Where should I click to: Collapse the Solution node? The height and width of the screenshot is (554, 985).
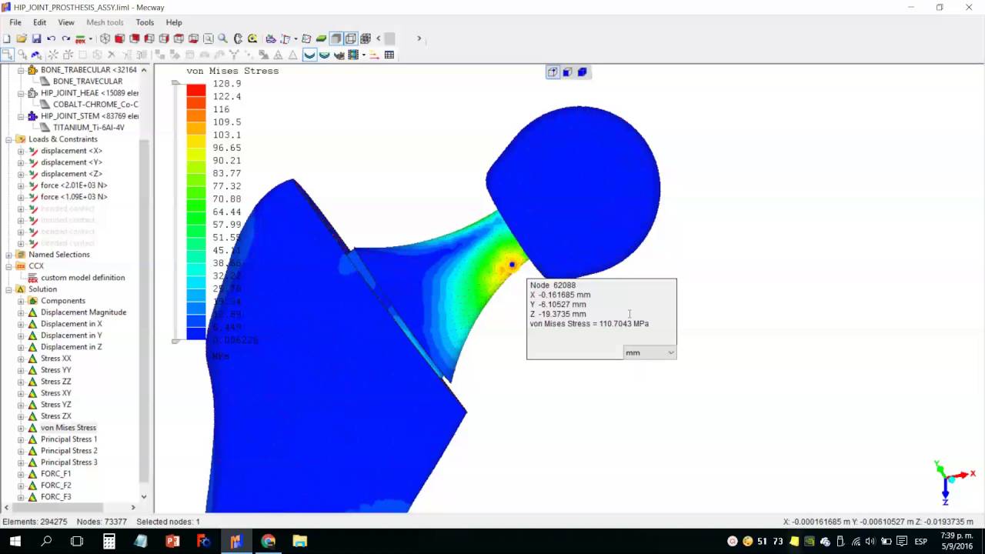pos(8,289)
